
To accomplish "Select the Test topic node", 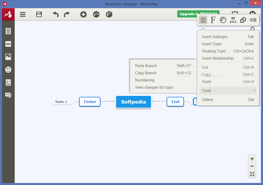I will tap(175, 102).
